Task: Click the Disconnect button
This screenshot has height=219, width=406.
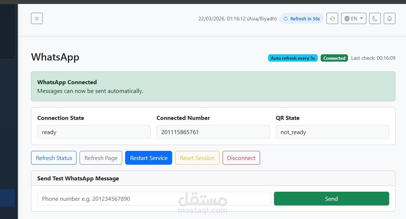Action: [241, 158]
